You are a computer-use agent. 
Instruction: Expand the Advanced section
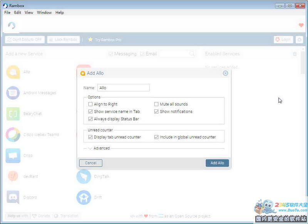90,148
